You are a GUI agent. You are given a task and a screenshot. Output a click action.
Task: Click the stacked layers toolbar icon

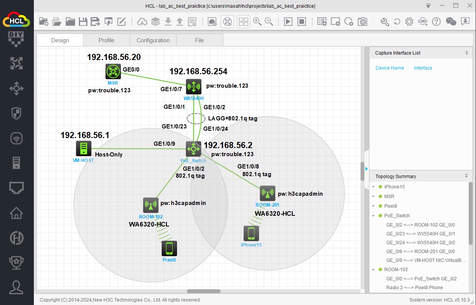pyautogui.click(x=155, y=22)
